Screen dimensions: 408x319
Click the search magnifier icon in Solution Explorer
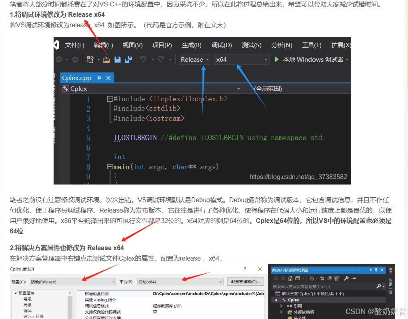pos(379,287)
